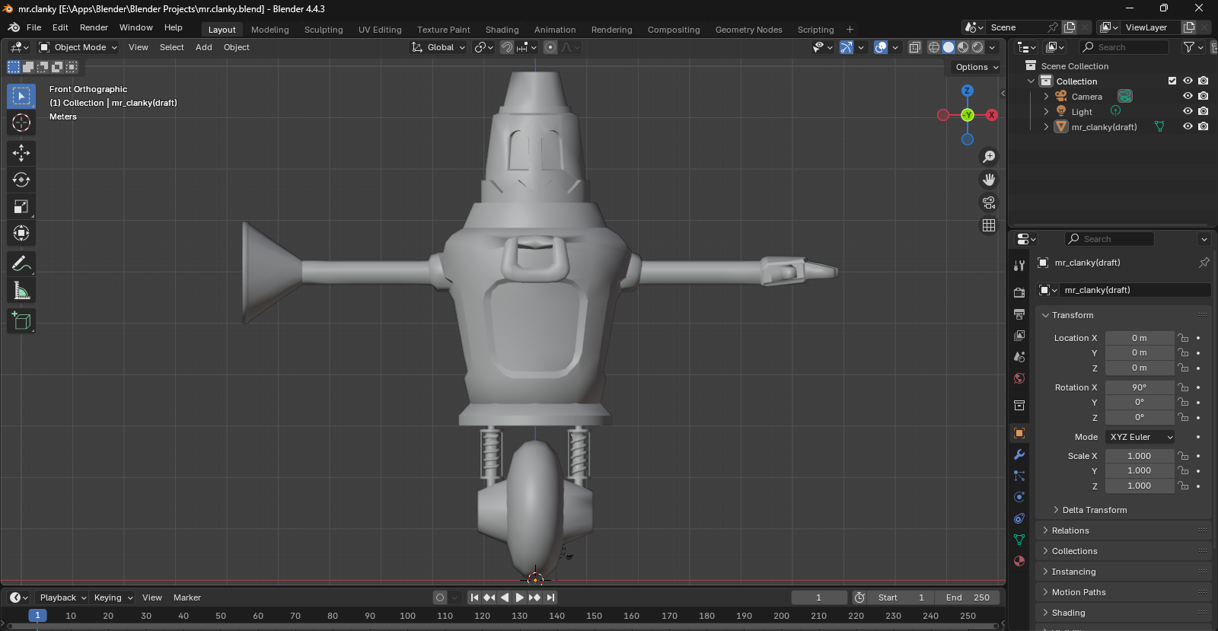This screenshot has height=631, width=1218.
Task: Select the Add Cube tool
Action: pyautogui.click(x=21, y=321)
